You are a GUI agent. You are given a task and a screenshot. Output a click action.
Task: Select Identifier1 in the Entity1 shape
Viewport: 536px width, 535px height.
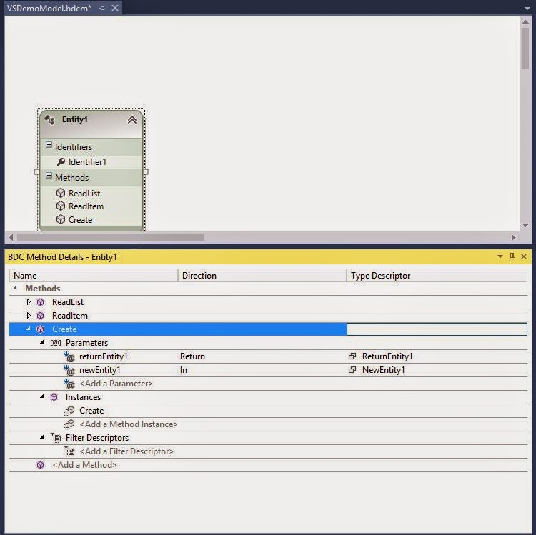87,162
